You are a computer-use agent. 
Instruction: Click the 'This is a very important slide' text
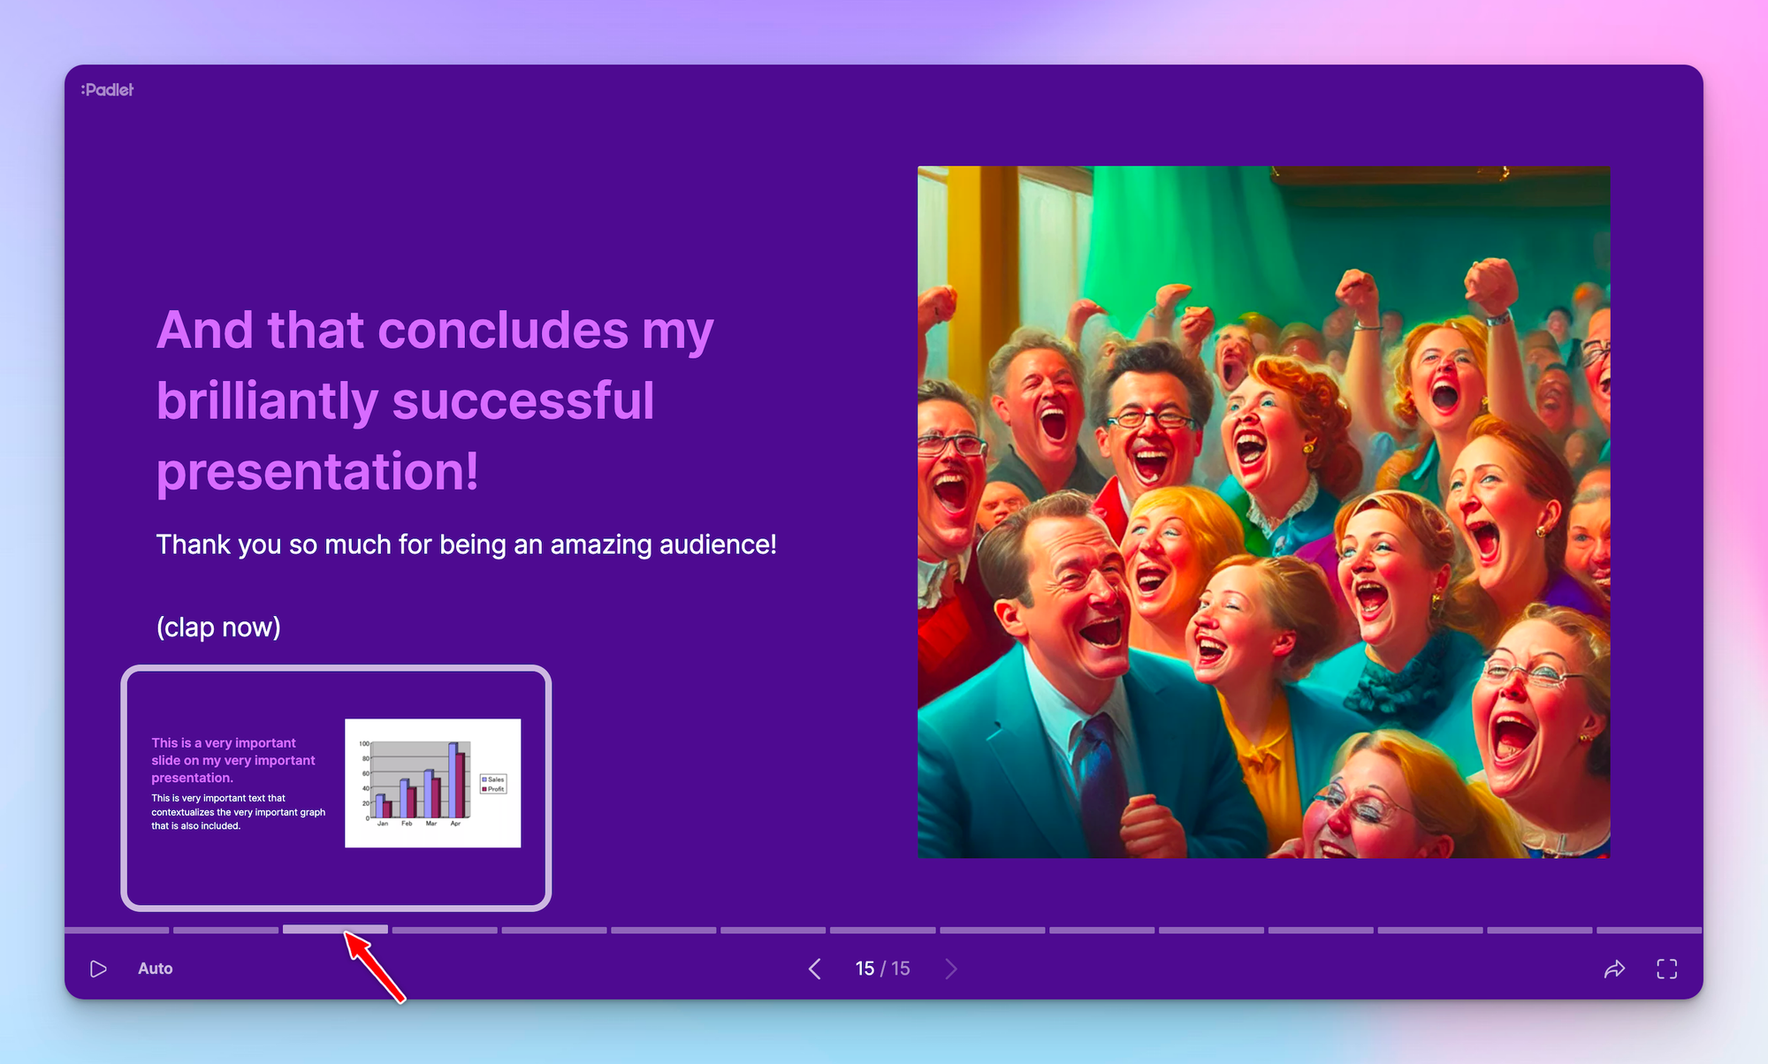[232, 760]
